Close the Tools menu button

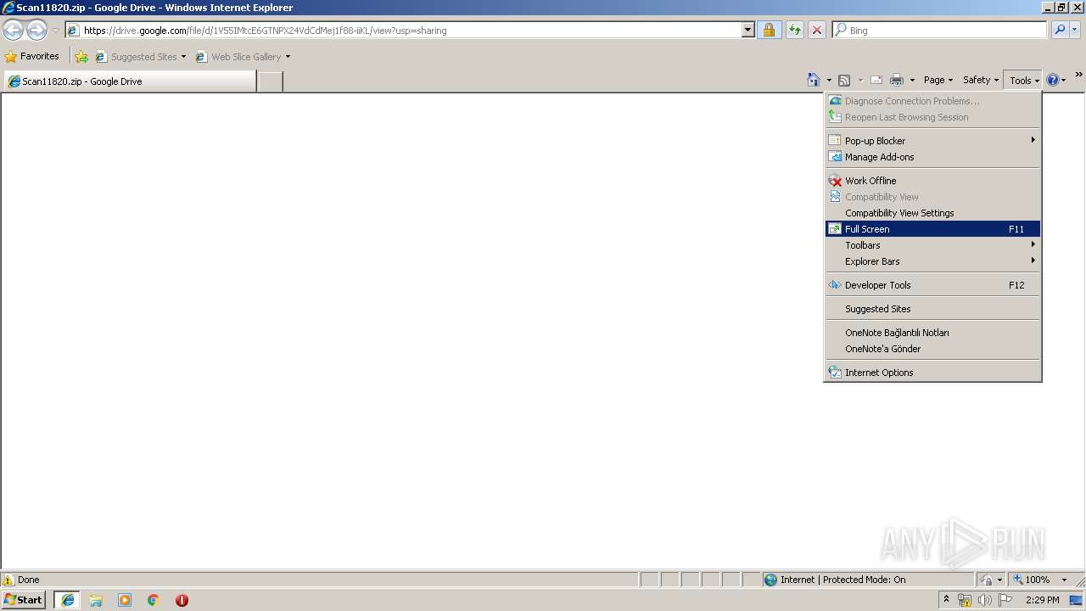click(x=1023, y=80)
